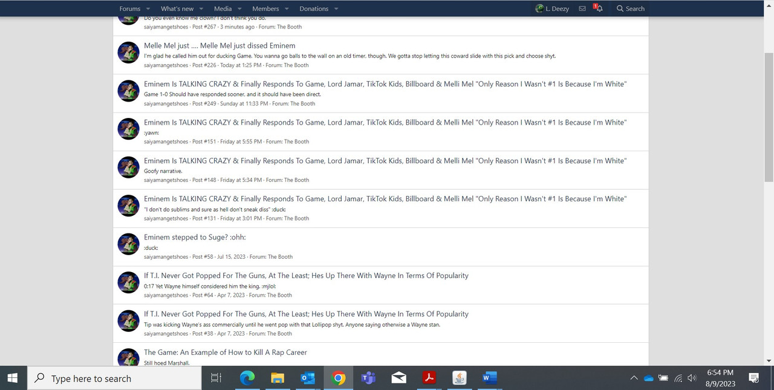Click 'Jul 15, 2023' post date

pyautogui.click(x=232, y=257)
